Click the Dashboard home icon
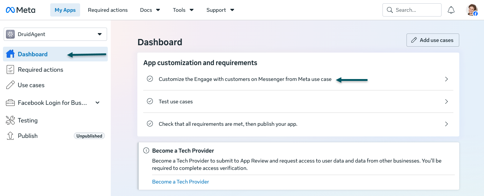Image resolution: width=484 pixels, height=196 pixels. 10,54
